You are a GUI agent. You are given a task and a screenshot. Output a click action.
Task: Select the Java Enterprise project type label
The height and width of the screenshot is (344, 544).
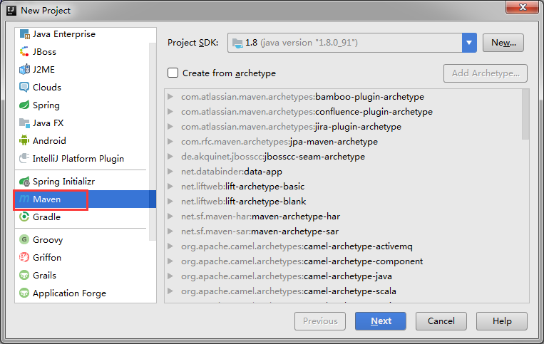64,34
